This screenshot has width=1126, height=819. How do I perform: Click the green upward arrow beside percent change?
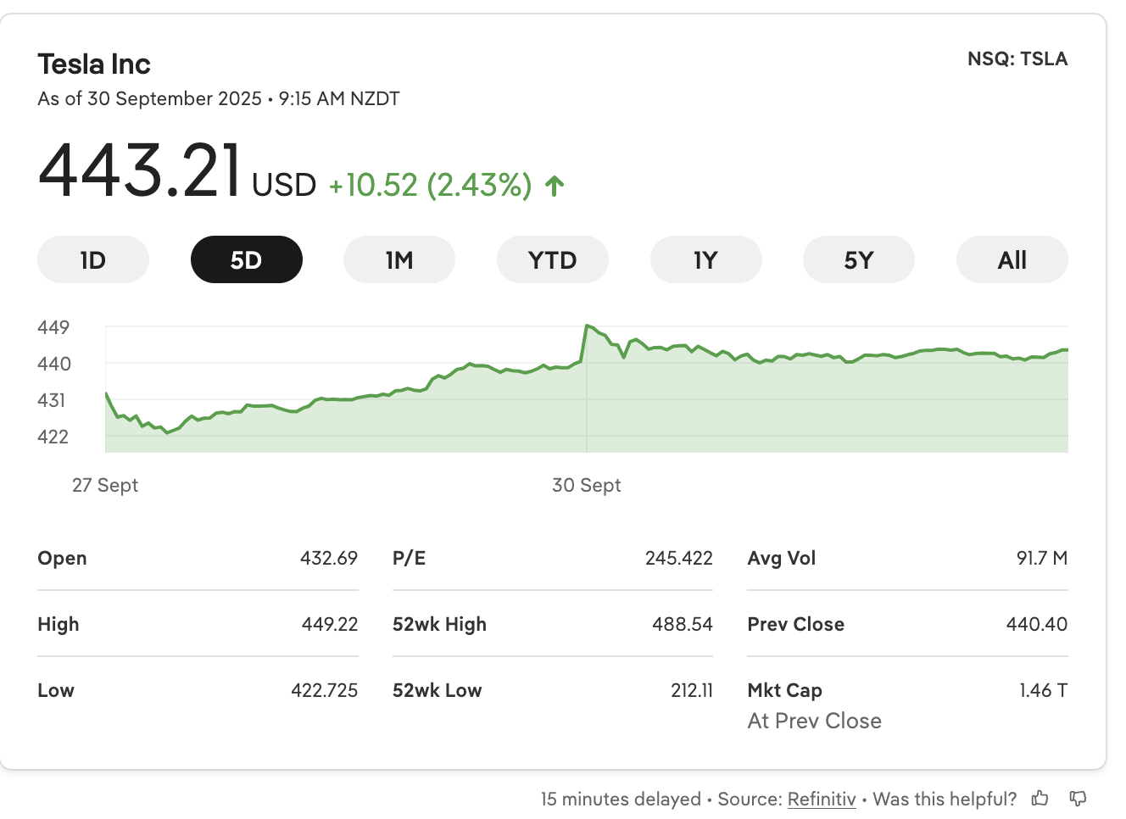pos(555,186)
